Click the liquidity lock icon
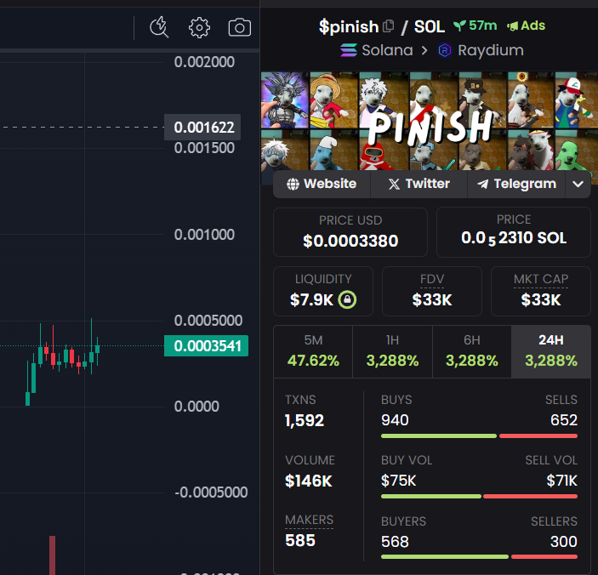Viewport: 598px width, 575px height. pyautogui.click(x=347, y=299)
